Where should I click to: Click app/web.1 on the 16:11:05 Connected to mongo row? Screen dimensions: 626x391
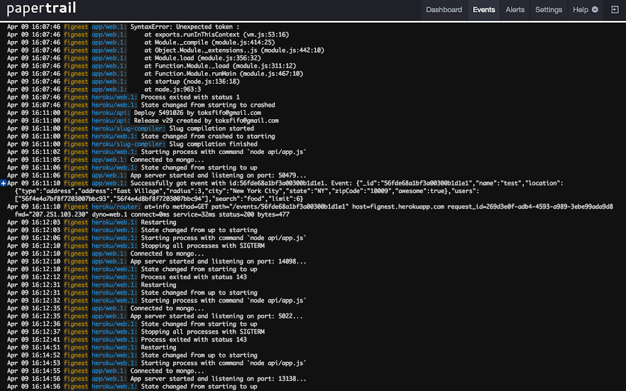109,159
